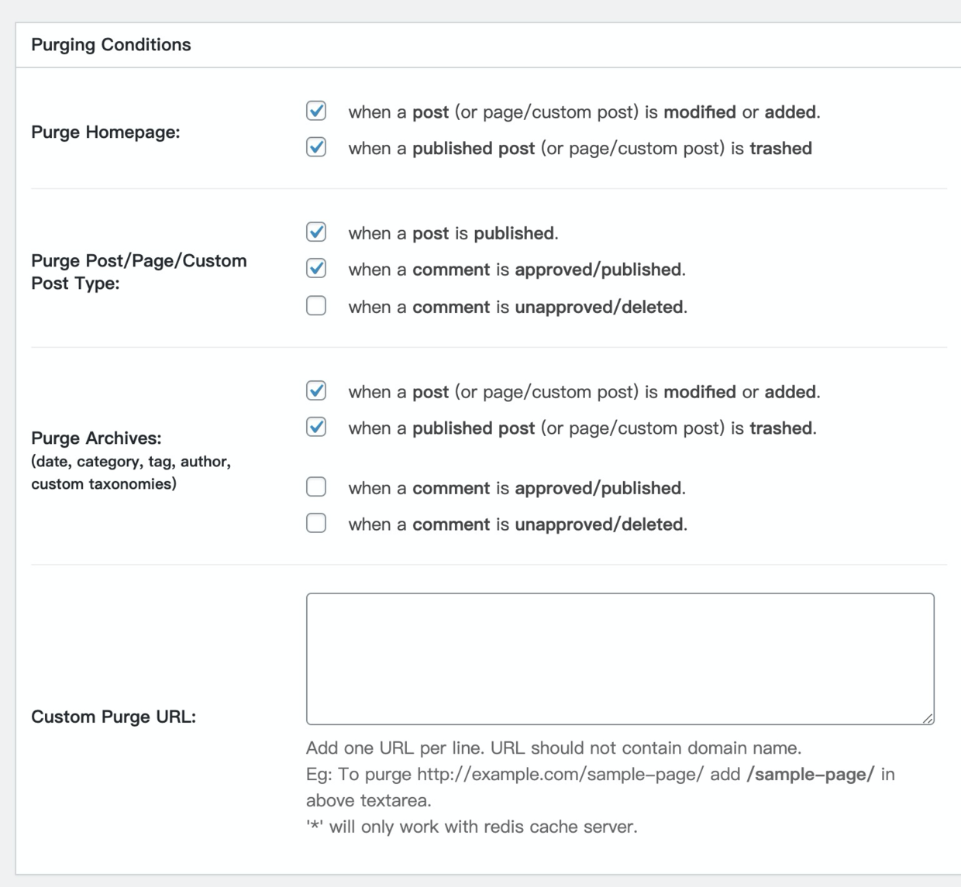Viewport: 961px width, 887px height.
Task: Uncheck purge post when comment is approved/published
Action: (x=316, y=268)
